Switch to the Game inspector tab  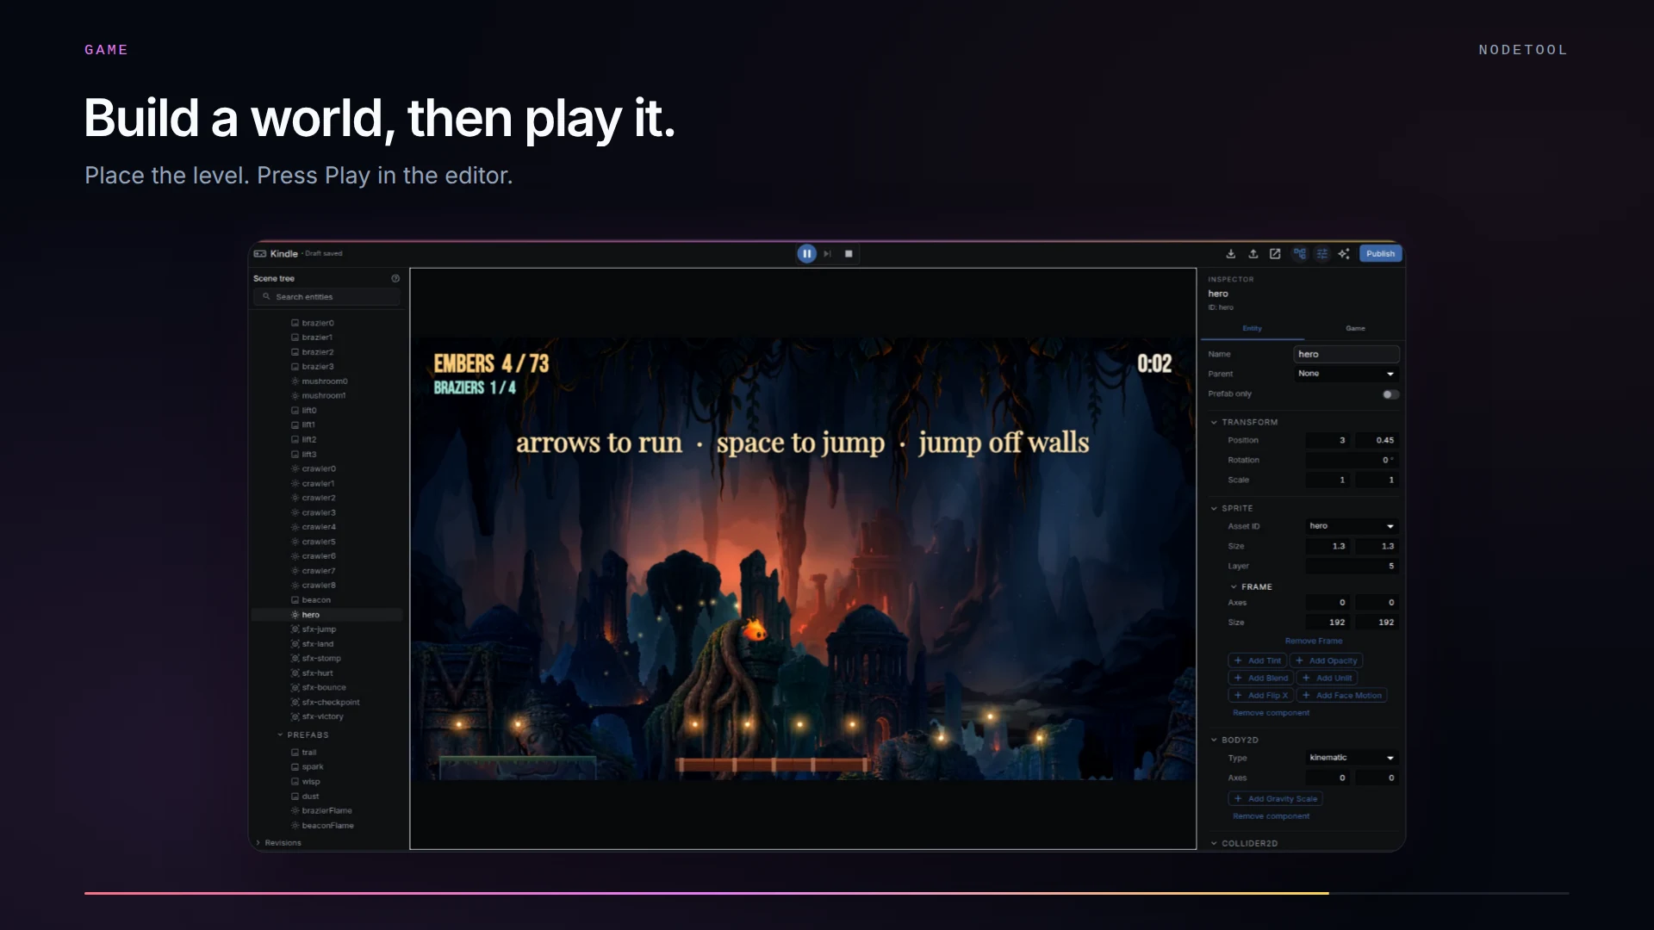(x=1355, y=328)
